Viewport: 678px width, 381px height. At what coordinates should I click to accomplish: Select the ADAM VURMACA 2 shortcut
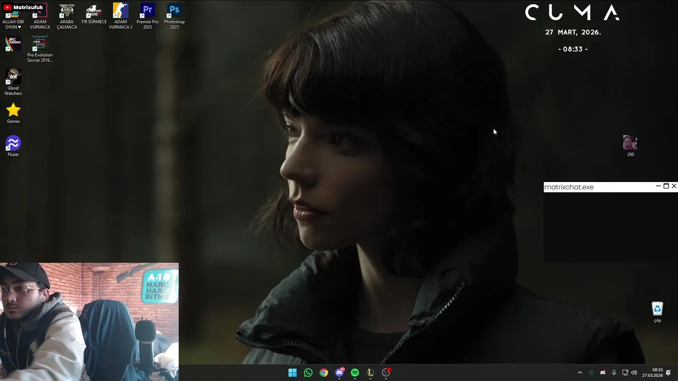[x=121, y=17]
